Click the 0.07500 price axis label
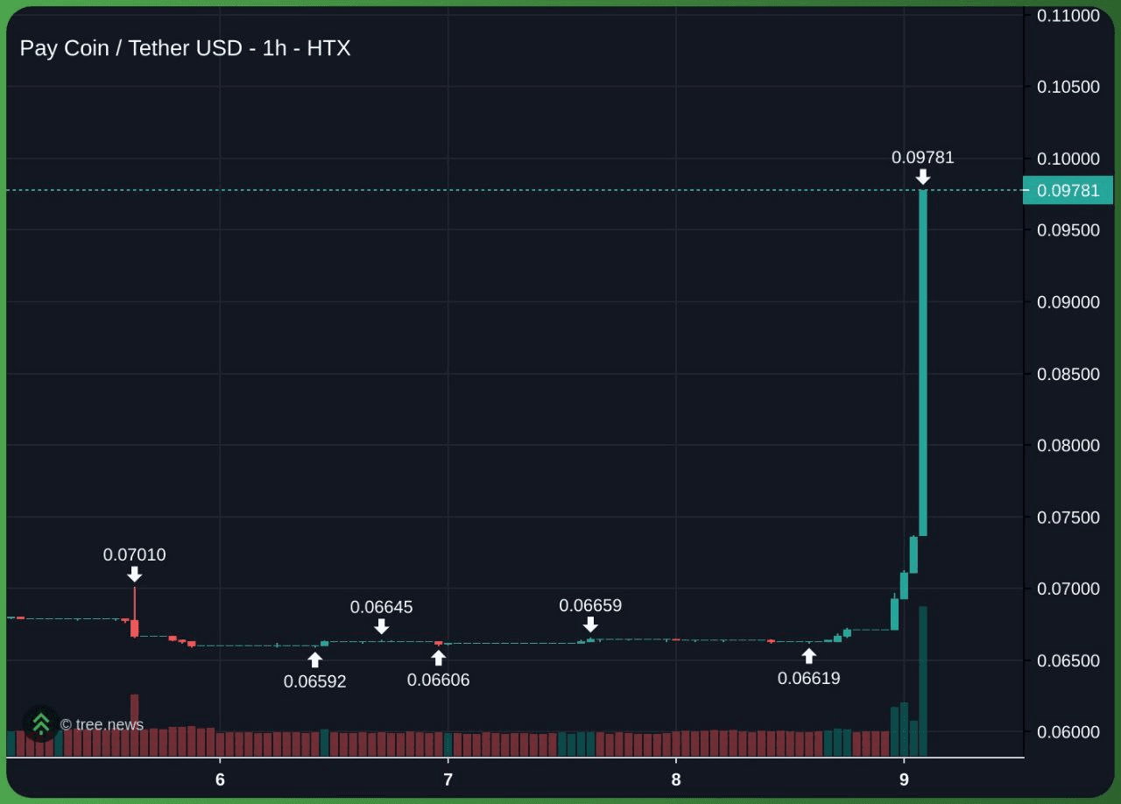 [1068, 517]
